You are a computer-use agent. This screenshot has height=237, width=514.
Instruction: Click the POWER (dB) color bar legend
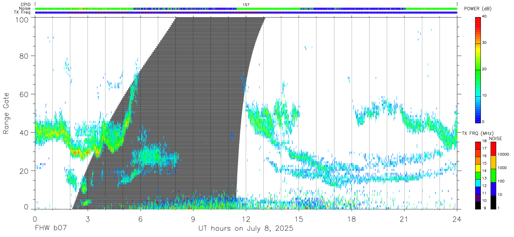[x=478, y=69]
